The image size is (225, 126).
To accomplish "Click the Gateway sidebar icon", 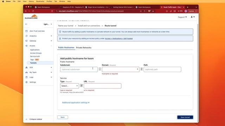I will (26, 41).
